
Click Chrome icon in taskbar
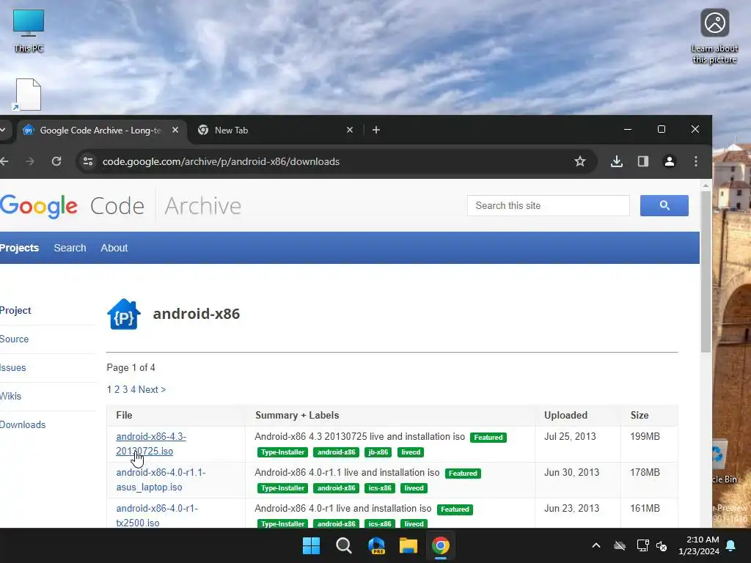pos(441,545)
